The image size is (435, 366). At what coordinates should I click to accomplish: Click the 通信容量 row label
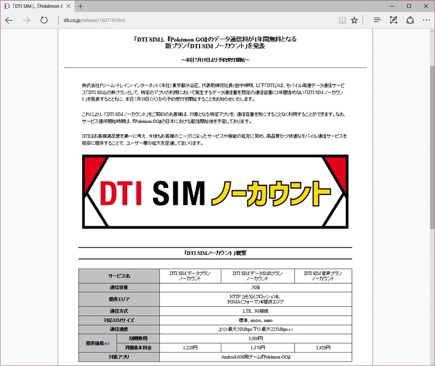click(x=119, y=288)
